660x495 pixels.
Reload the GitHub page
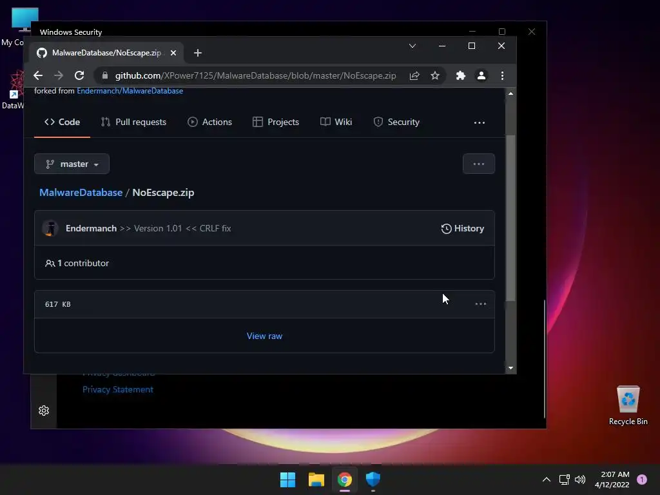click(79, 76)
